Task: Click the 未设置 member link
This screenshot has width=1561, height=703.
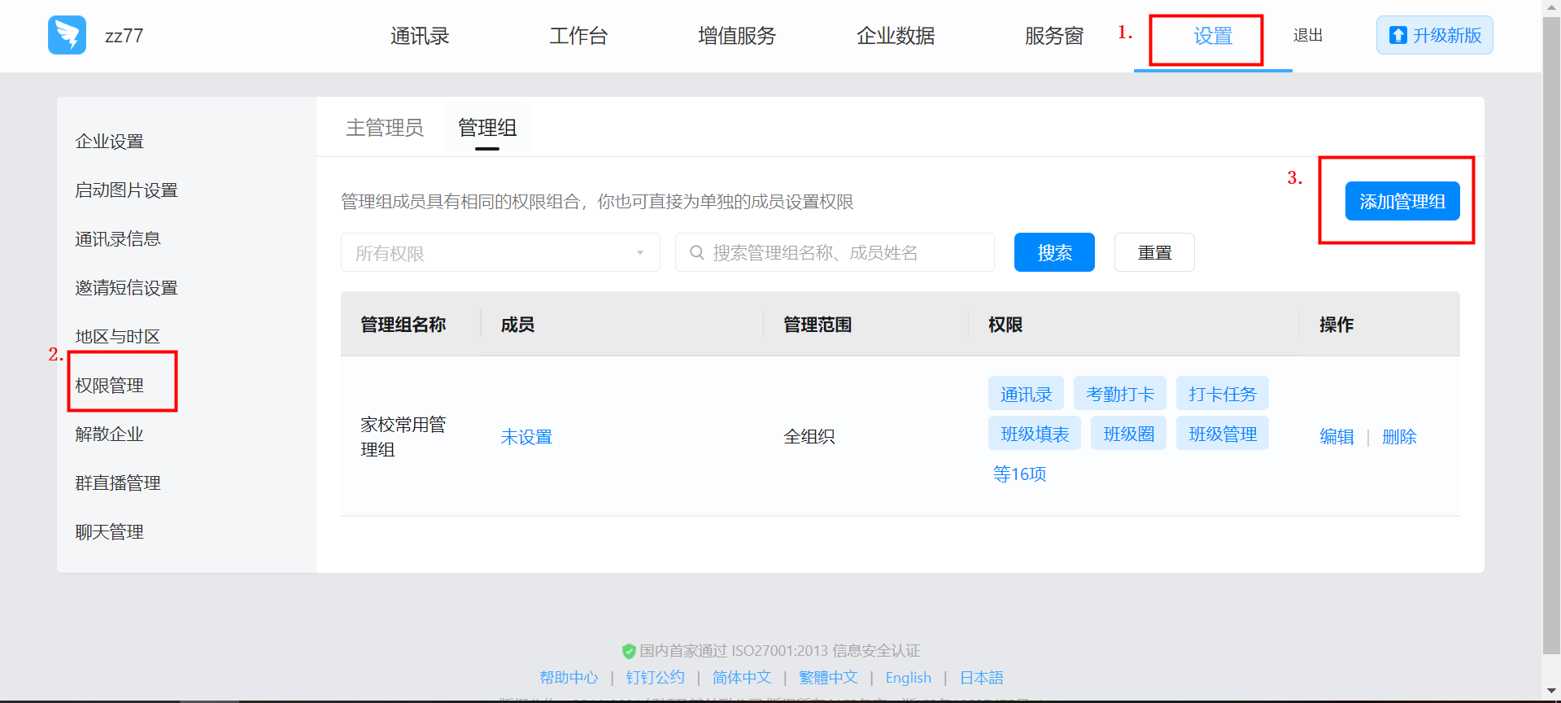Action: (526, 437)
